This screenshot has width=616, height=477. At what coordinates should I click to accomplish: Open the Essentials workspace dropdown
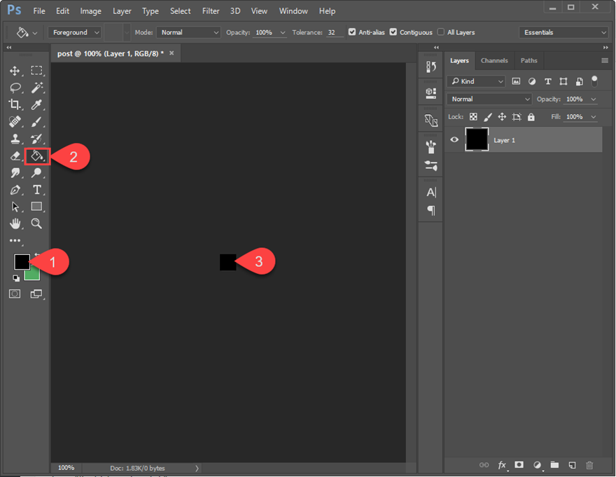coord(563,32)
